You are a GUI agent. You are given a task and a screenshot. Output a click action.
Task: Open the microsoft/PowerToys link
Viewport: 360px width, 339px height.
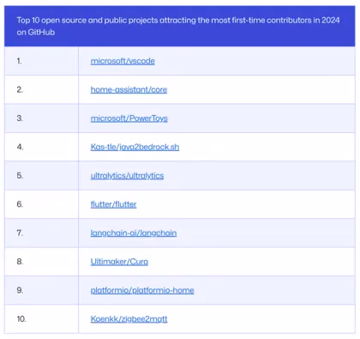tap(129, 118)
